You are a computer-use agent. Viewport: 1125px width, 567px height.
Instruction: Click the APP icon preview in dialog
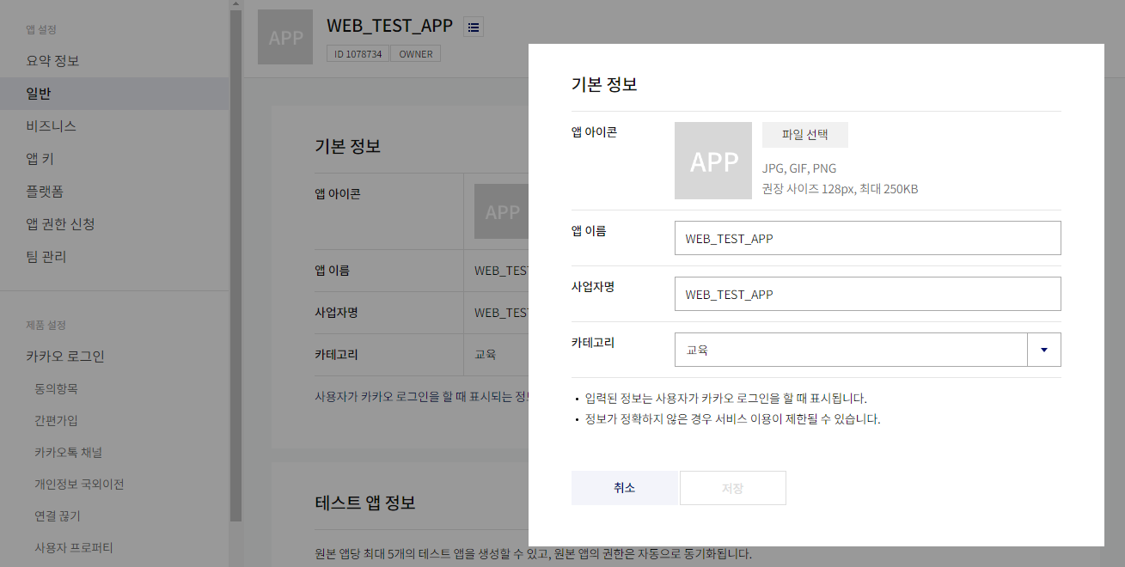[713, 161]
